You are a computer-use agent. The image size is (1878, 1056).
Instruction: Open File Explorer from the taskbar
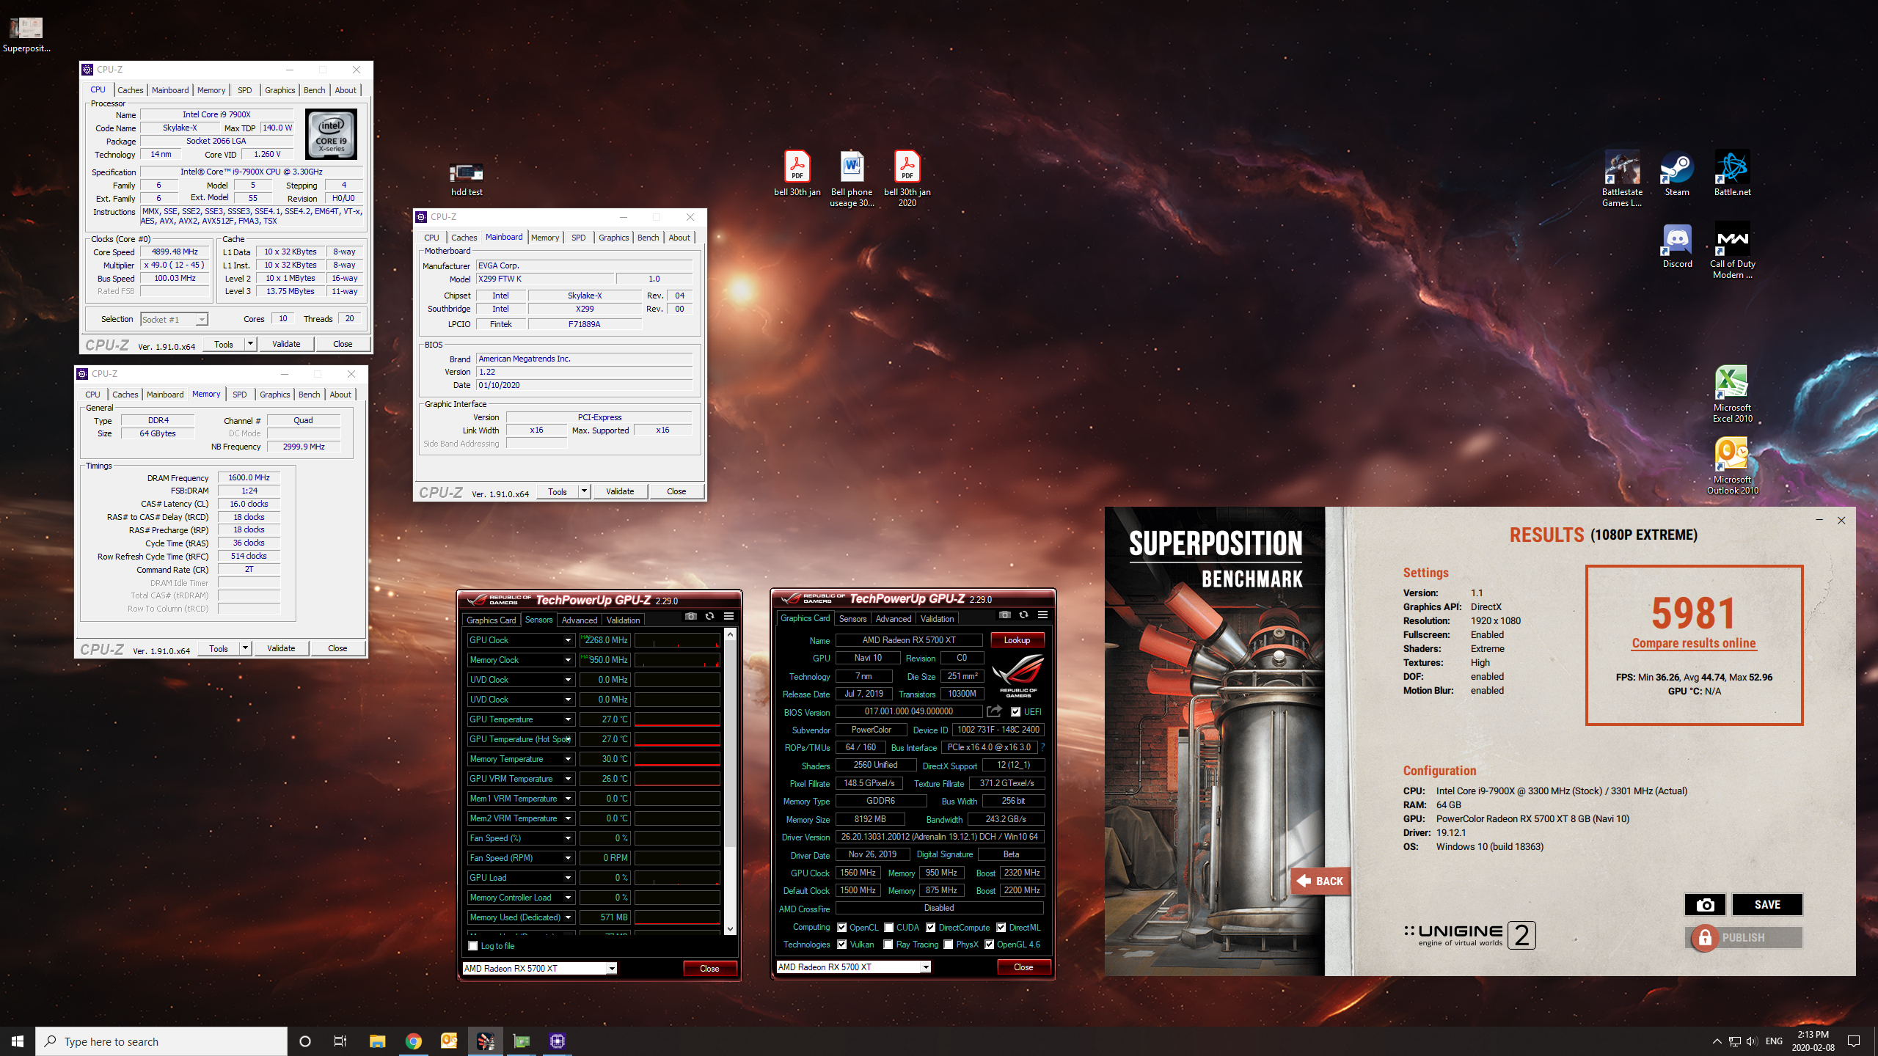pyautogui.click(x=377, y=1041)
